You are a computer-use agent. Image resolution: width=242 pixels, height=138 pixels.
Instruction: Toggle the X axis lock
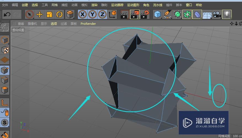point(83,15)
